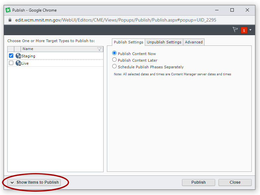This screenshot has width=260, height=195.
Task: Switch to the Unpublish Settings tab
Action: click(x=164, y=42)
